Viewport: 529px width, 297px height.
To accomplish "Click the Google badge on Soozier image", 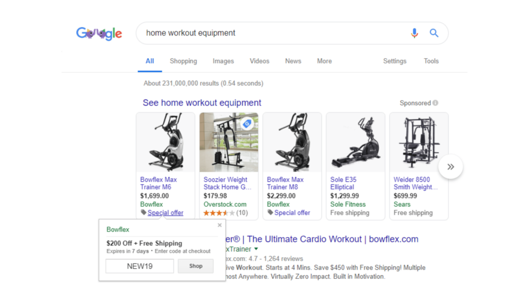I will [247, 124].
